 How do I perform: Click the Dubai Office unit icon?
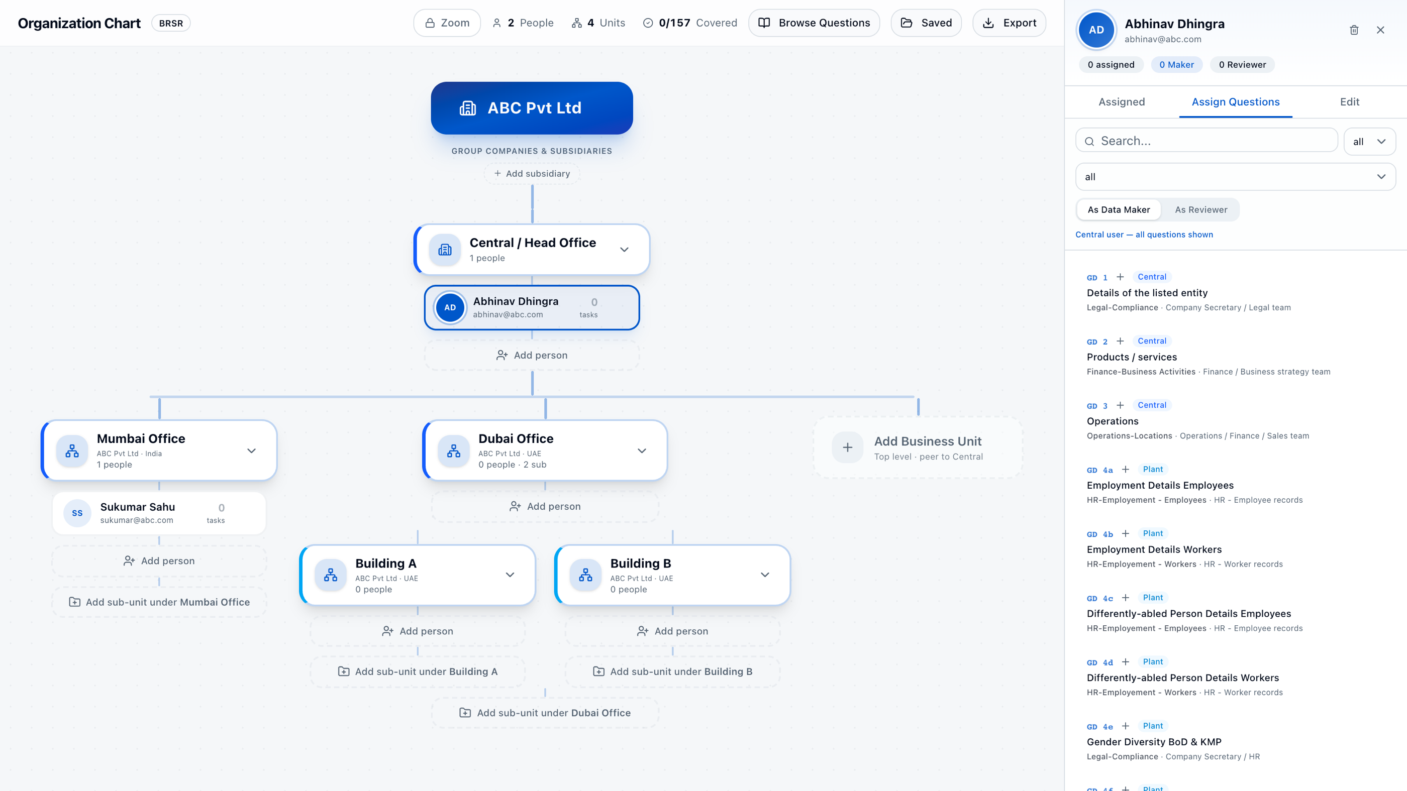coord(454,451)
